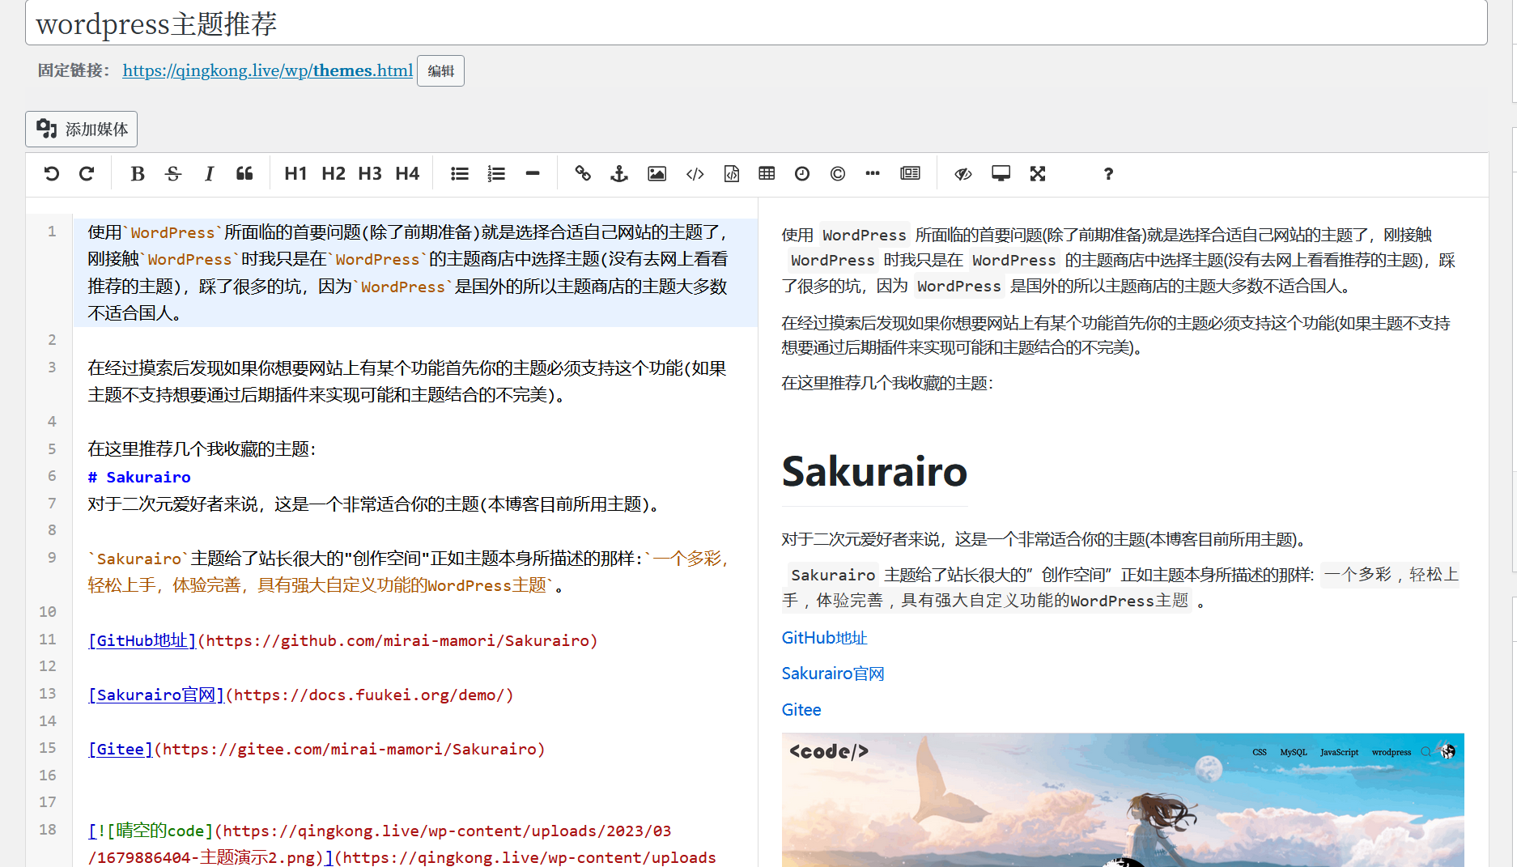Screen dimensions: 1517x867
Task: Insert a hyperlink with the link icon
Action: pyautogui.click(x=582, y=173)
